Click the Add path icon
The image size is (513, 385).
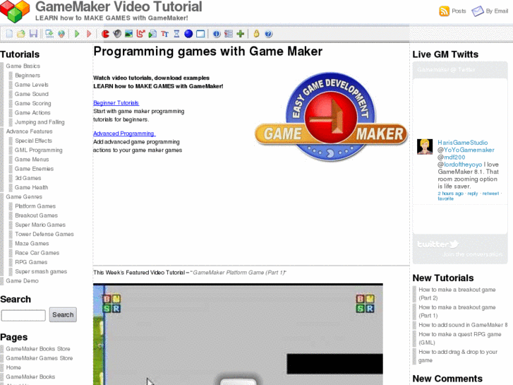(x=140, y=34)
